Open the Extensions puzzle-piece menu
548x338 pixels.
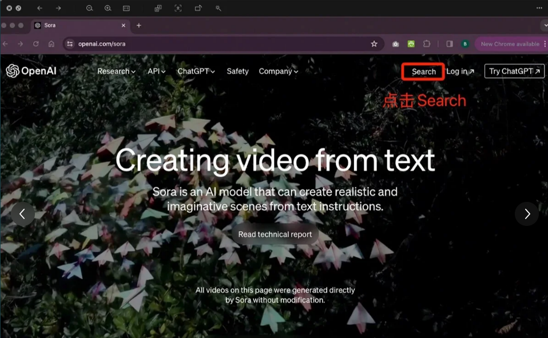point(427,43)
